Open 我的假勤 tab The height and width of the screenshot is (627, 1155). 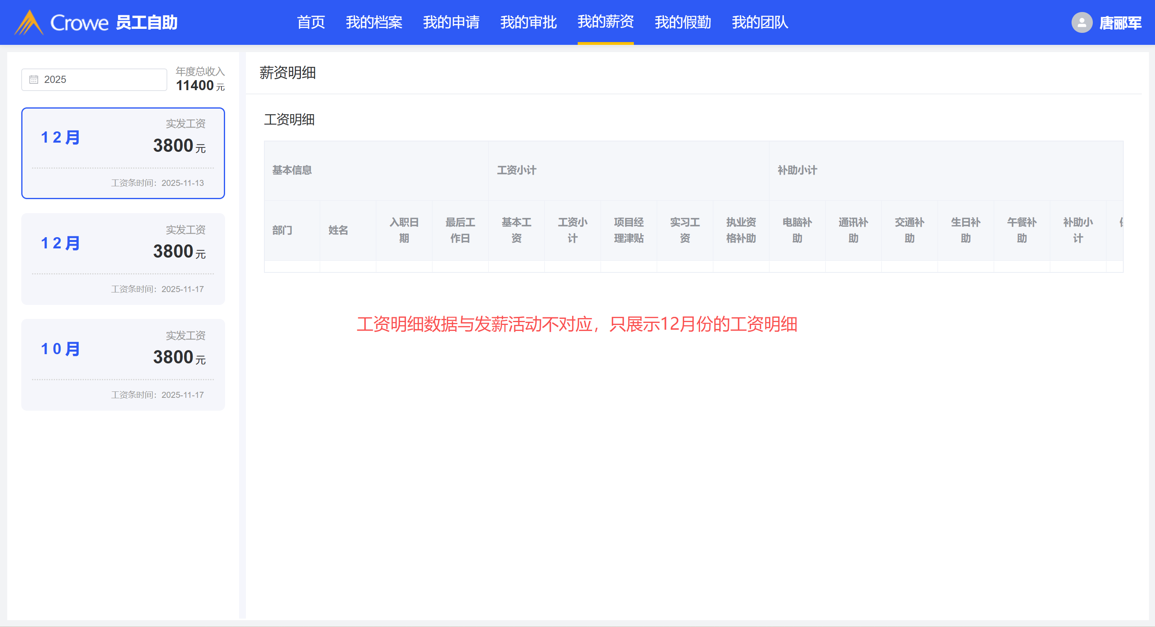point(682,22)
